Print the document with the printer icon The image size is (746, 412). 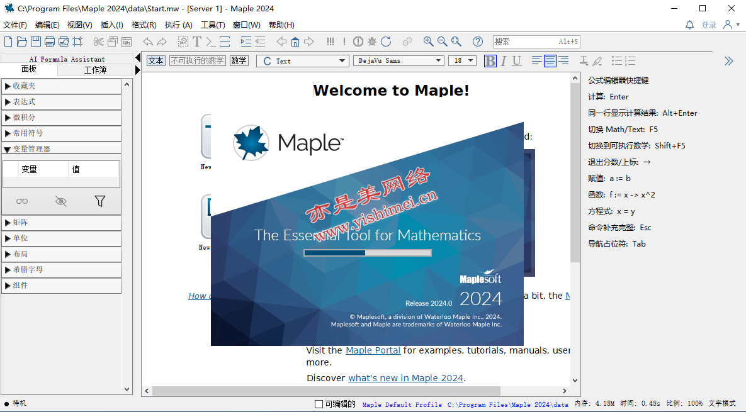pos(50,42)
